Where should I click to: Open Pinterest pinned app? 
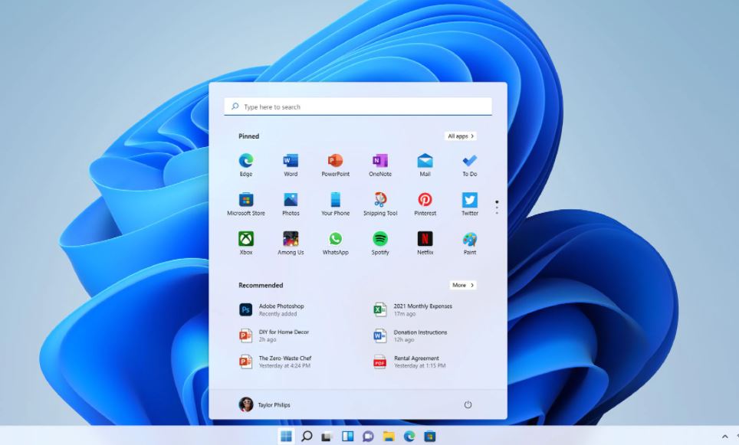coord(425,204)
